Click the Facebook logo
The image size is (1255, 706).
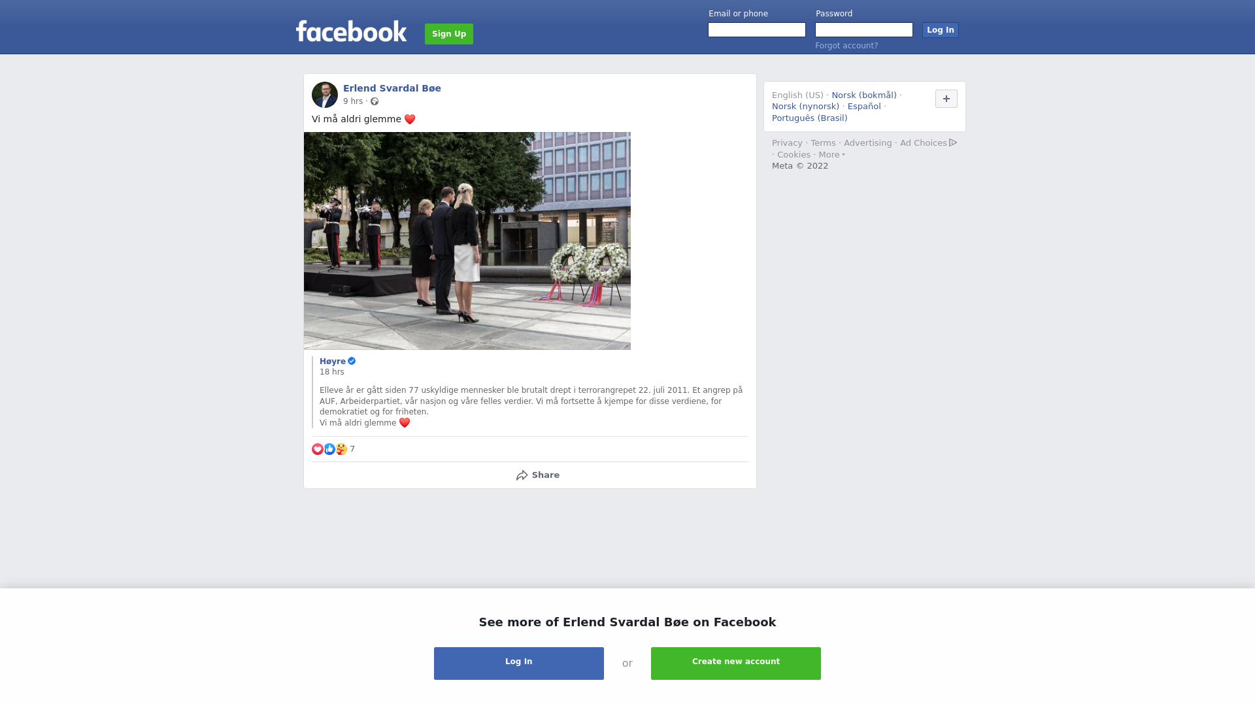point(351,31)
